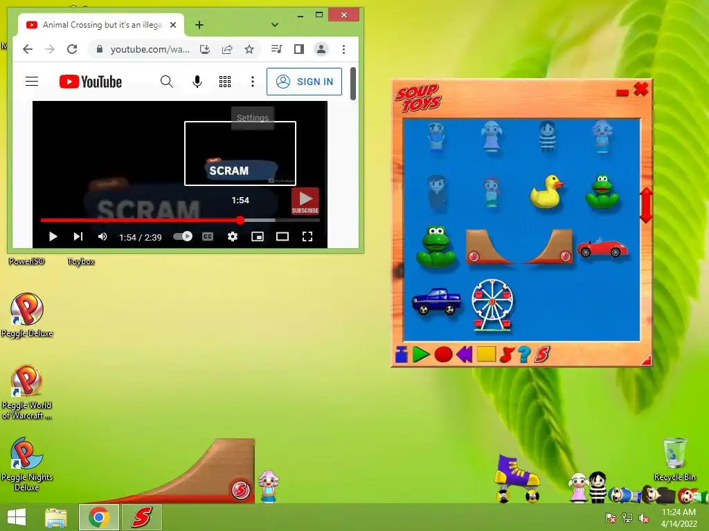This screenshot has width=709, height=531.
Task: Open Peggle Nights Deluxe shortcut
Action: coord(27,464)
